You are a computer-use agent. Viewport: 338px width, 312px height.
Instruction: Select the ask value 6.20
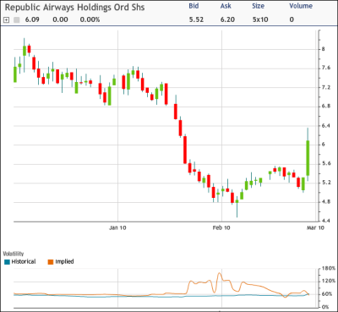coord(227,19)
